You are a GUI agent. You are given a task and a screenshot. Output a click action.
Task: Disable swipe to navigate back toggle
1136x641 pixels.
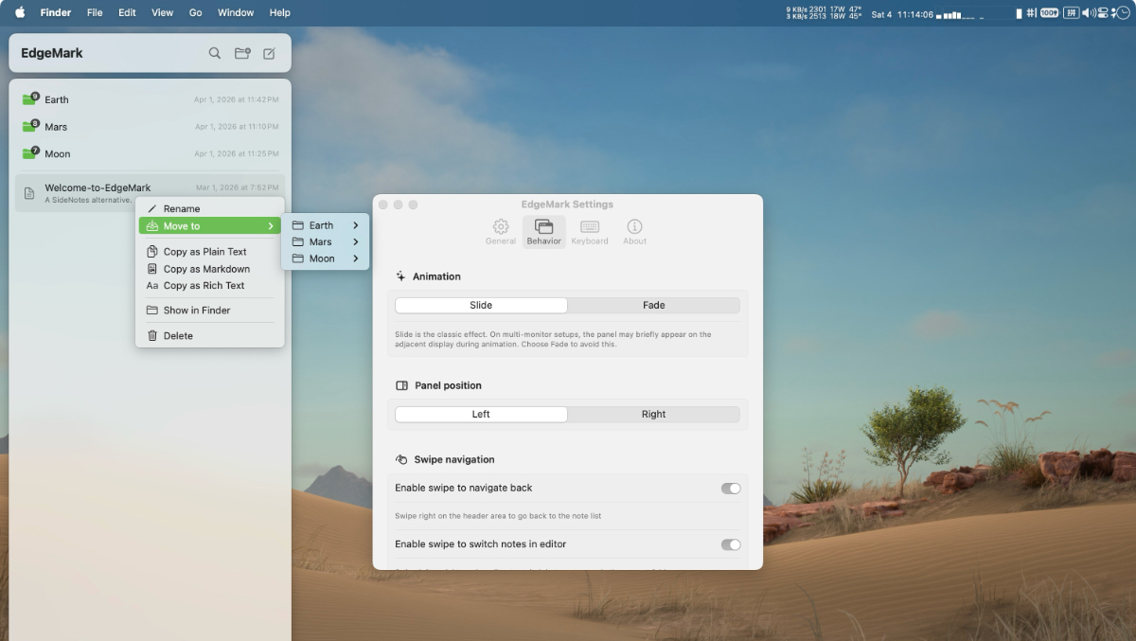point(730,489)
